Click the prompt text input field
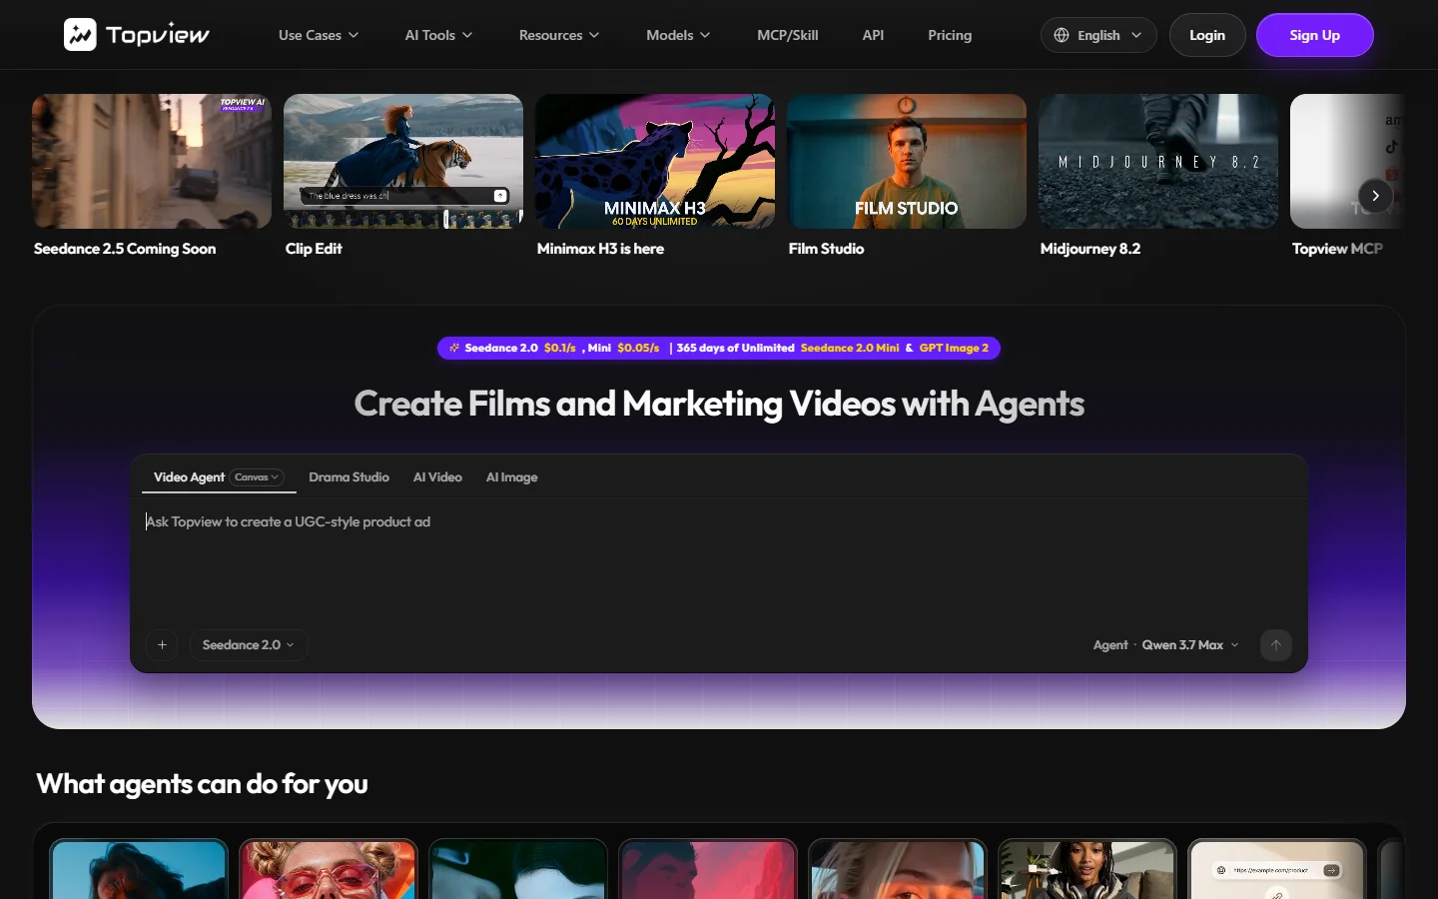 [x=719, y=559]
